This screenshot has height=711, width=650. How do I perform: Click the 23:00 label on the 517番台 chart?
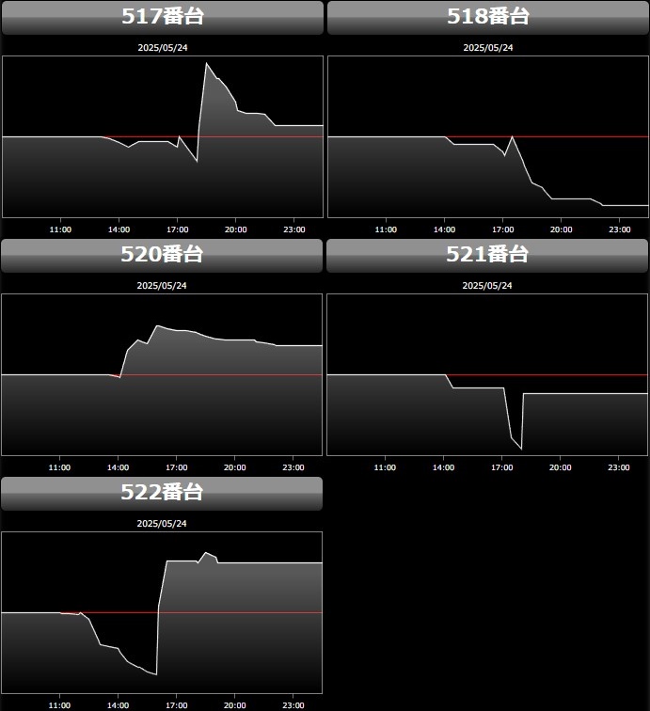pos(293,229)
